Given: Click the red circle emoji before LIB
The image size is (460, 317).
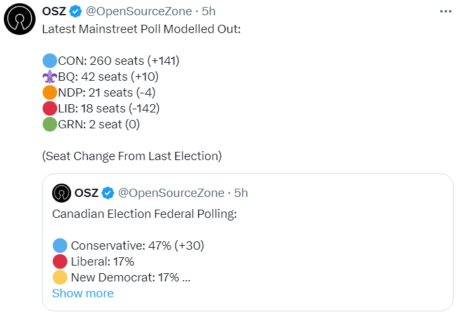Looking at the screenshot, I should coord(50,108).
